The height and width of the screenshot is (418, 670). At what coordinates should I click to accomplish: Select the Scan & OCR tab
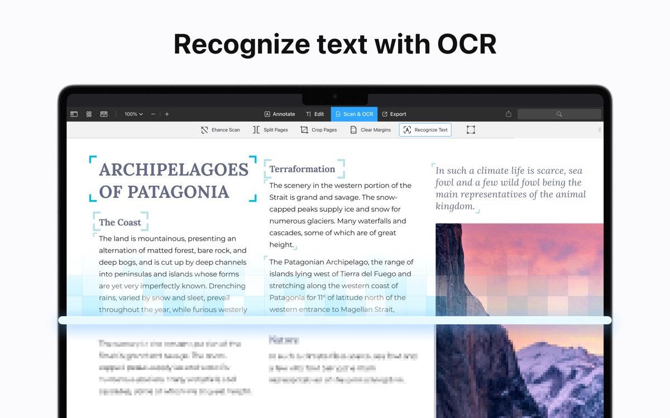pyautogui.click(x=354, y=114)
